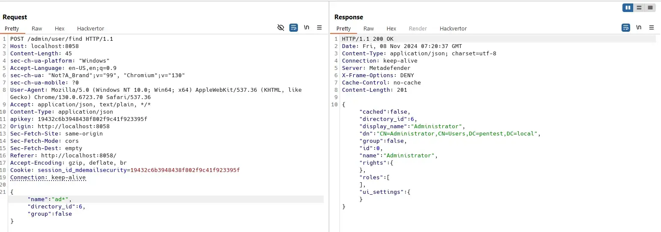Show newline characters in Response panel

[639, 27]
